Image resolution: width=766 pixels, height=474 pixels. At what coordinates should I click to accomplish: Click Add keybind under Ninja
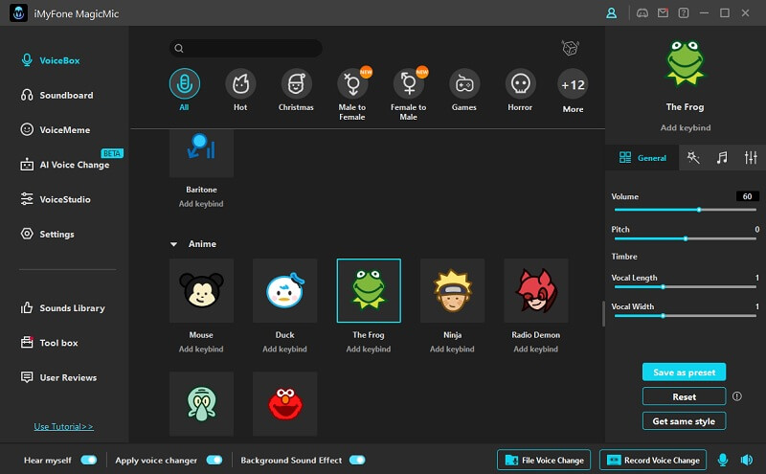452,349
